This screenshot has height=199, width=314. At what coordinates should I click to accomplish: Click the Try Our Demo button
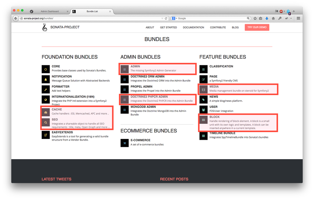coord(257,27)
